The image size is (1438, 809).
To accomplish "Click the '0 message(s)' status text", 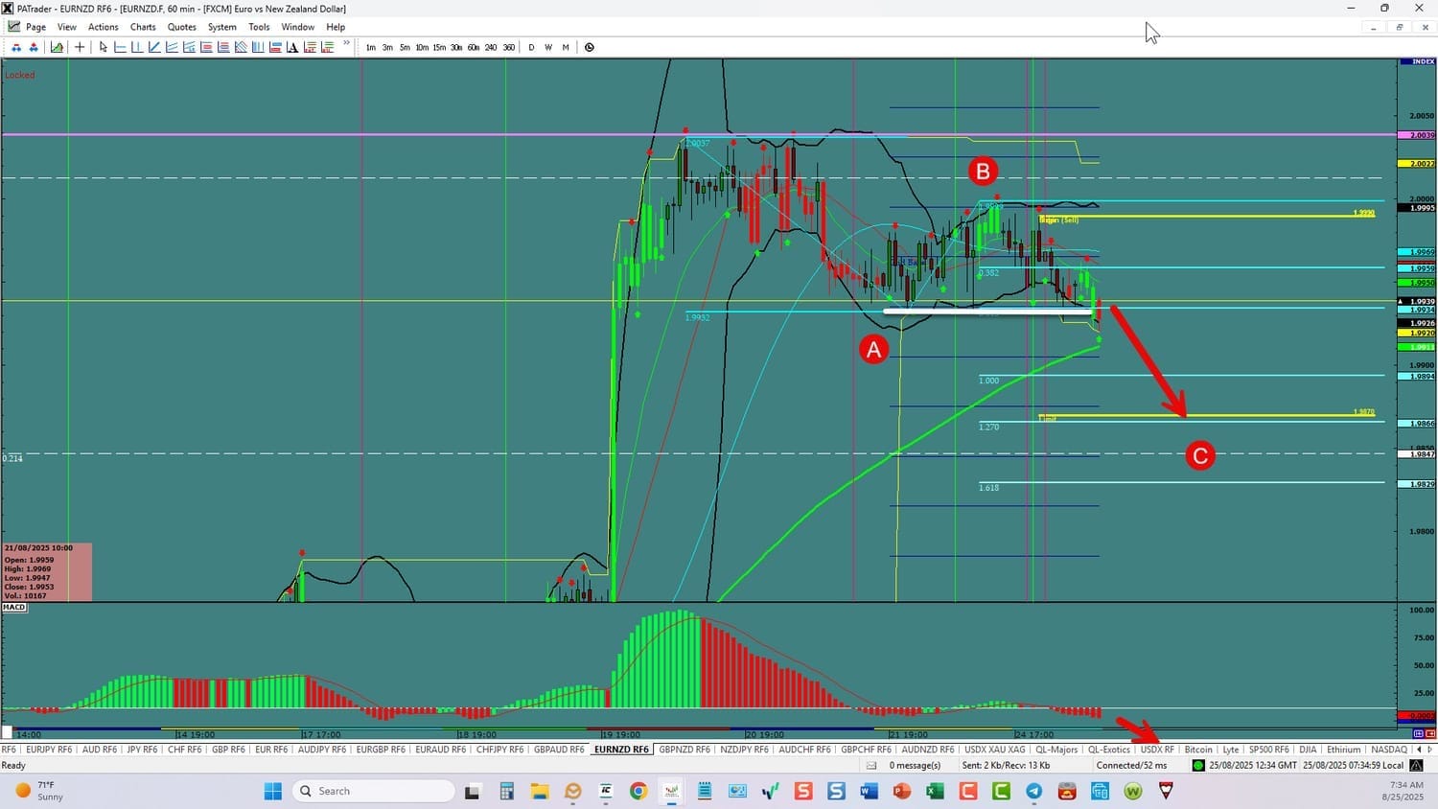I will tap(915, 765).
